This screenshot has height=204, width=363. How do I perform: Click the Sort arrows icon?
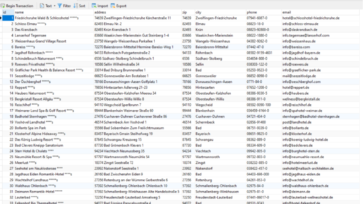(76, 6)
